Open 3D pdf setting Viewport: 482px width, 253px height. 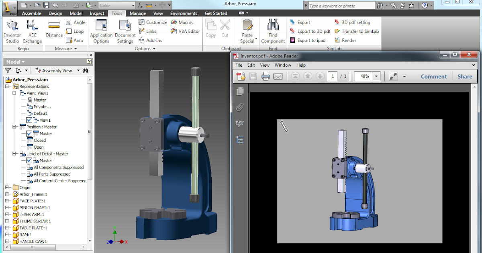tap(352, 22)
